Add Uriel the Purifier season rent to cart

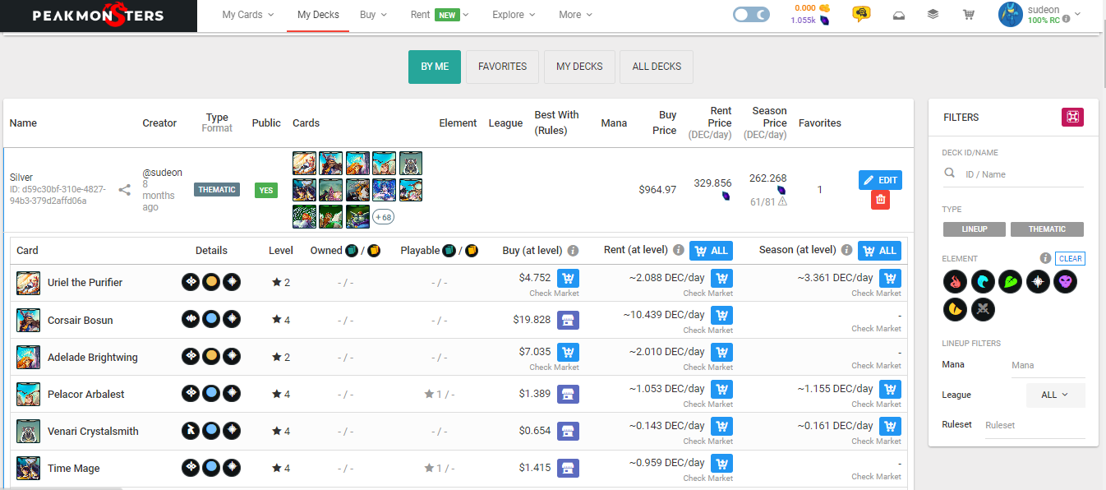click(890, 279)
